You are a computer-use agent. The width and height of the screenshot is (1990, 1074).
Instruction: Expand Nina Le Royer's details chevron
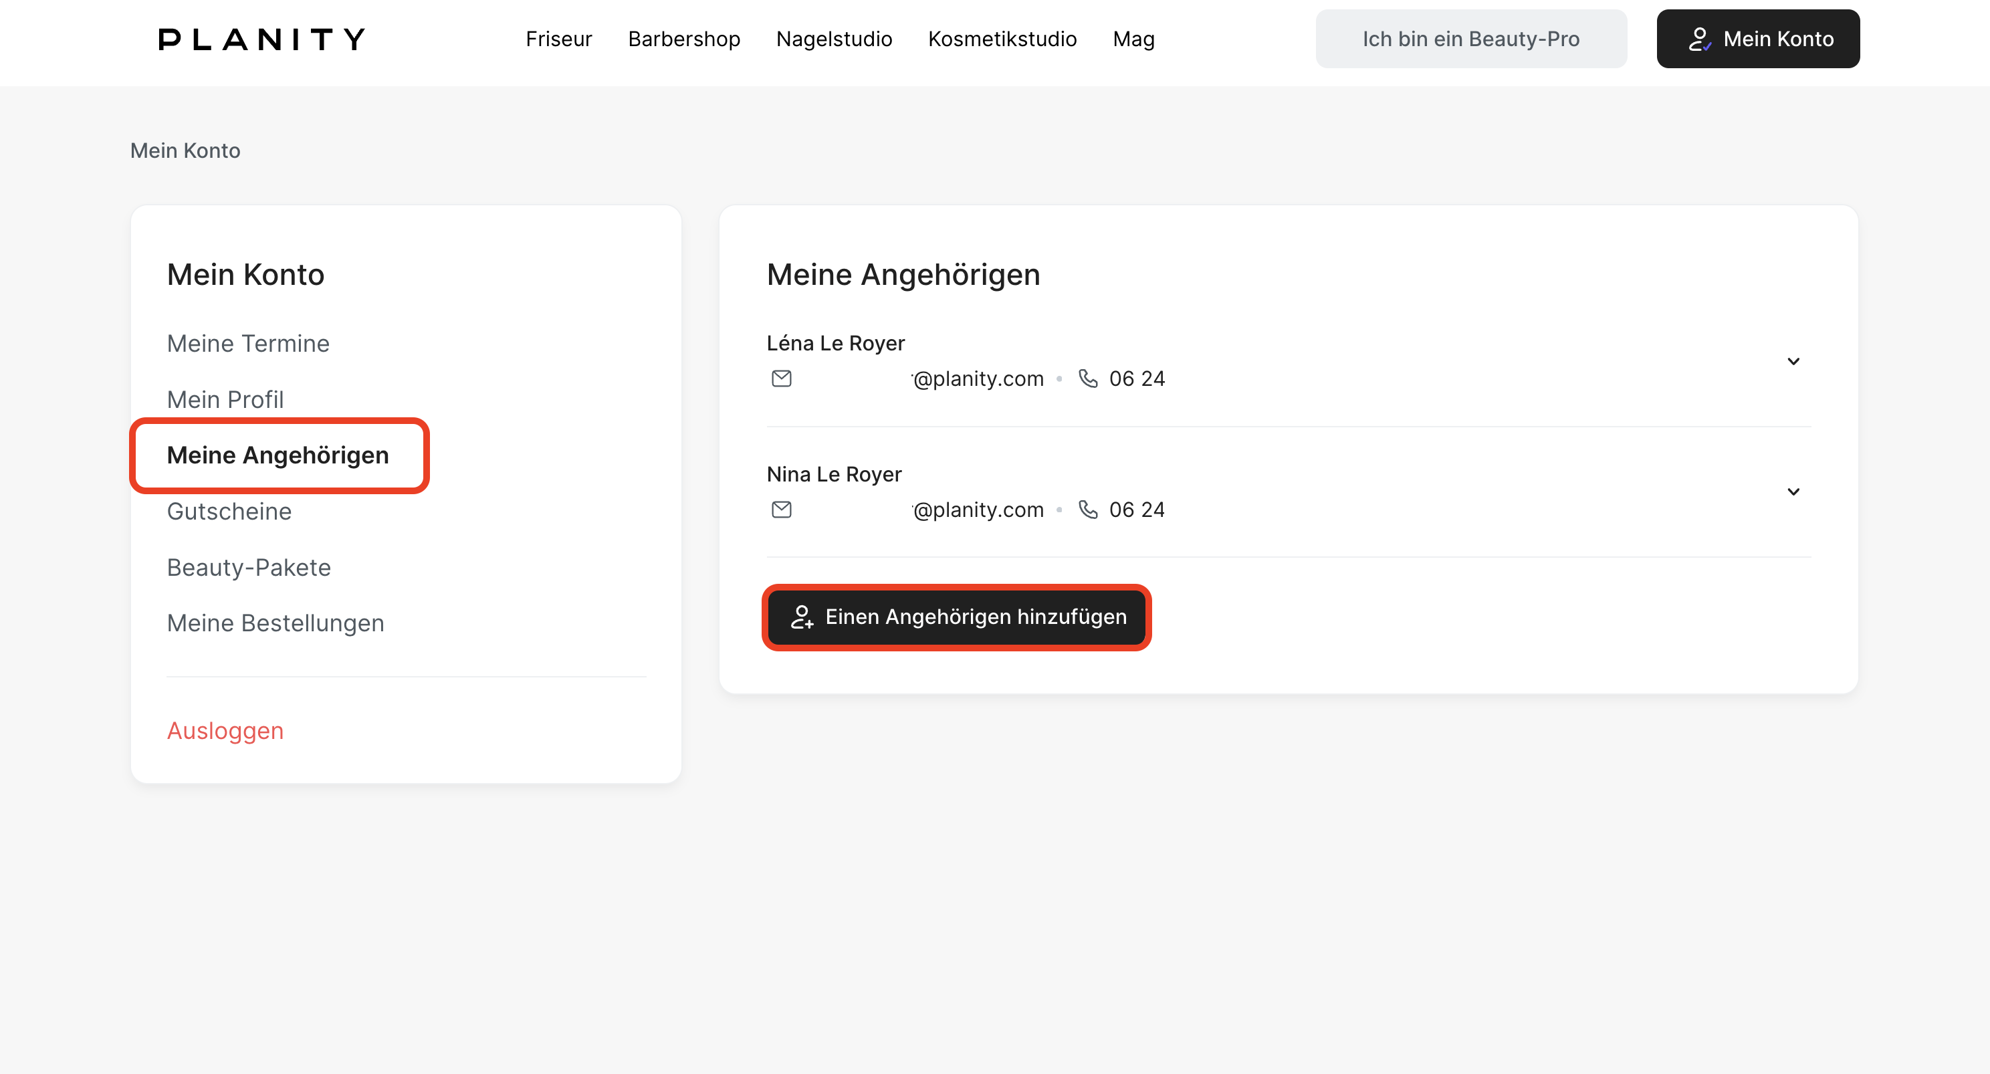[x=1793, y=492]
